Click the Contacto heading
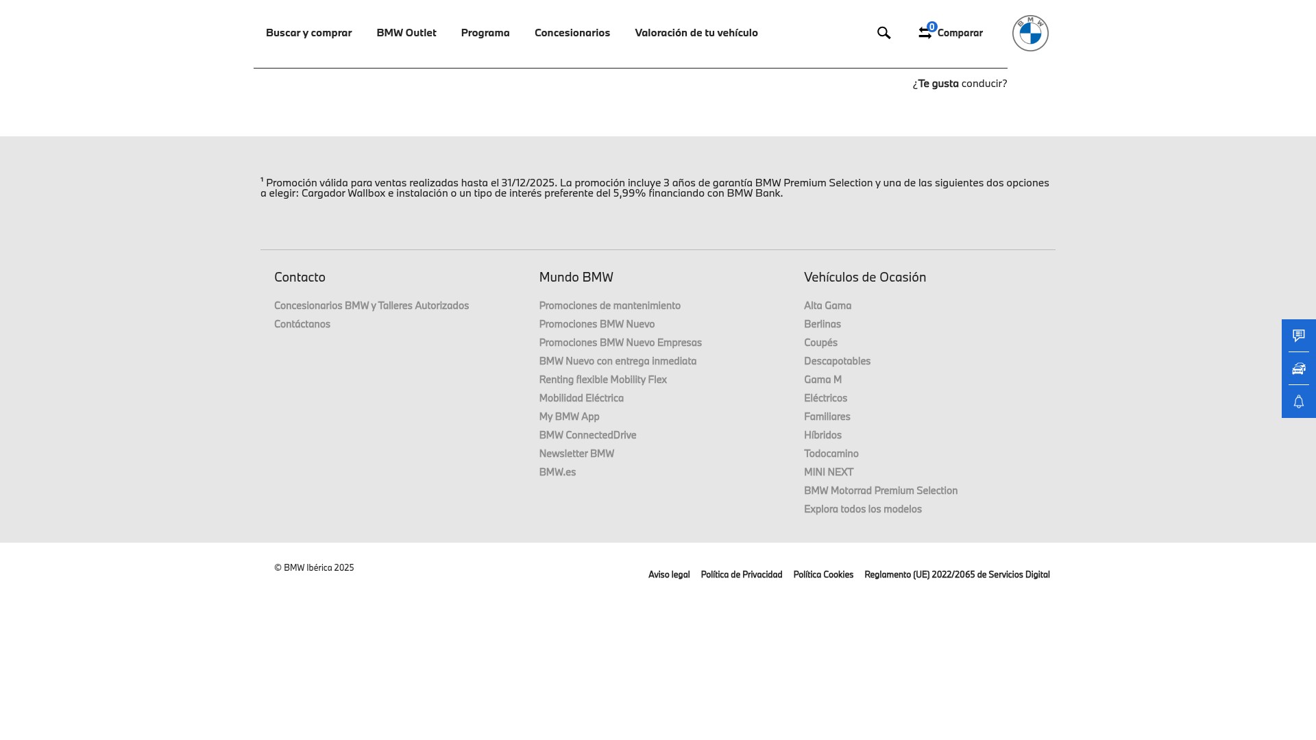This screenshot has height=740, width=1316. pyautogui.click(x=300, y=277)
